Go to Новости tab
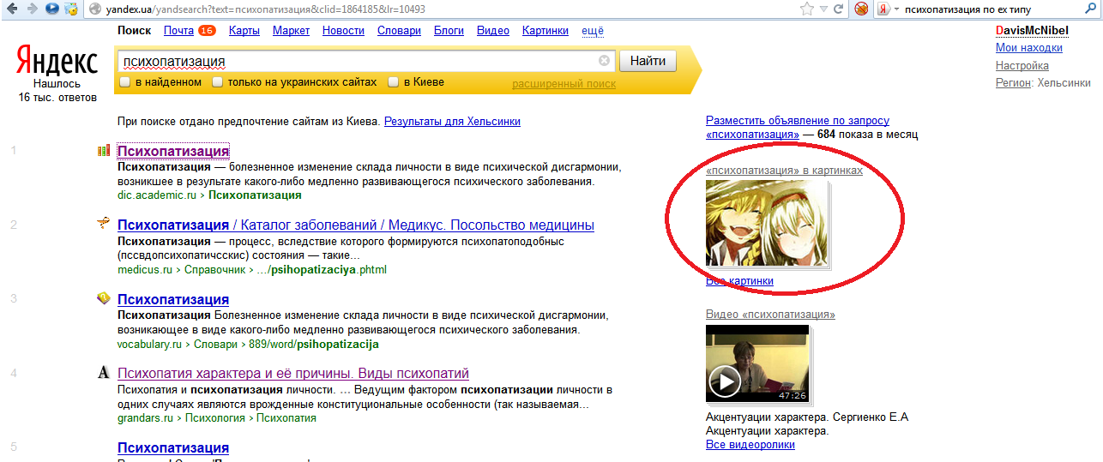 pos(344,31)
